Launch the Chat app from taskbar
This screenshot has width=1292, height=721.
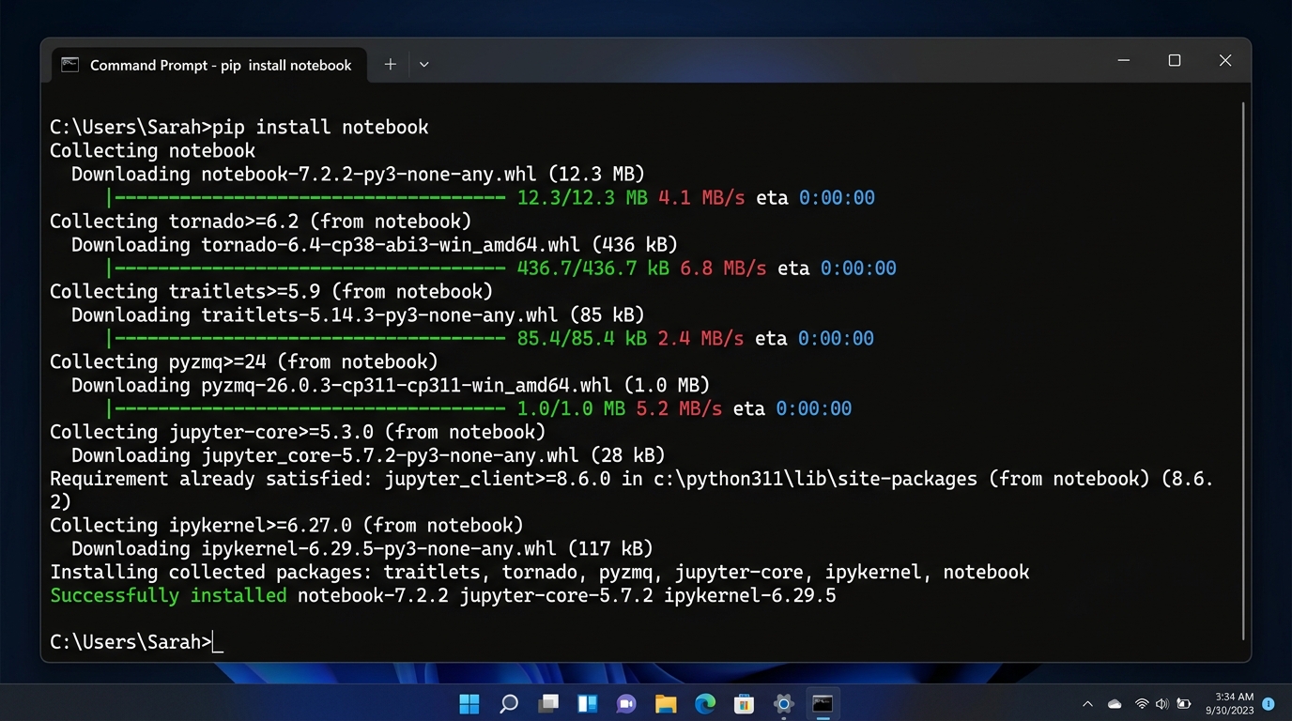(x=626, y=704)
